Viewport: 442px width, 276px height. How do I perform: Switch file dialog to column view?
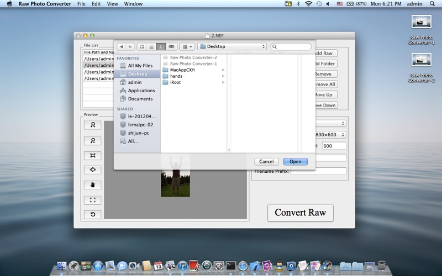pyautogui.click(x=161, y=46)
